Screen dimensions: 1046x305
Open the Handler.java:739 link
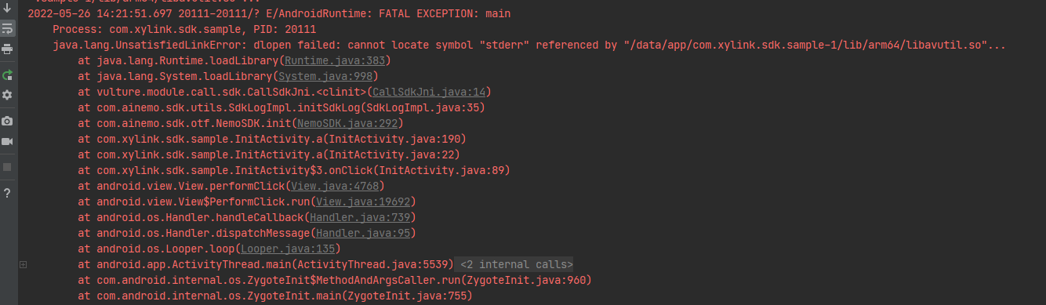click(360, 217)
